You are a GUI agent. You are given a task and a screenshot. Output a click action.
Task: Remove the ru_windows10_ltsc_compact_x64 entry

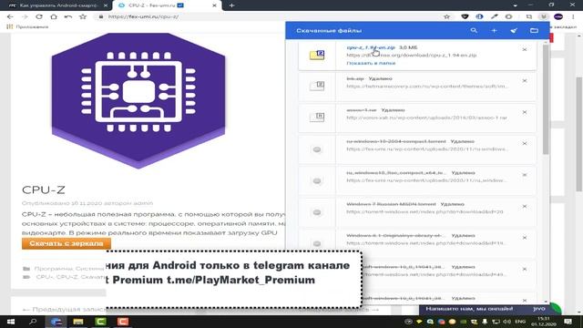525,175
